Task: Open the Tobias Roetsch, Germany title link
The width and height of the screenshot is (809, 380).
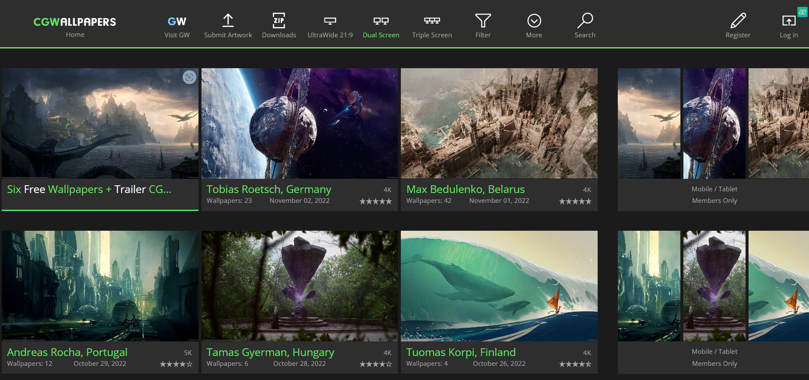Action: click(x=269, y=189)
